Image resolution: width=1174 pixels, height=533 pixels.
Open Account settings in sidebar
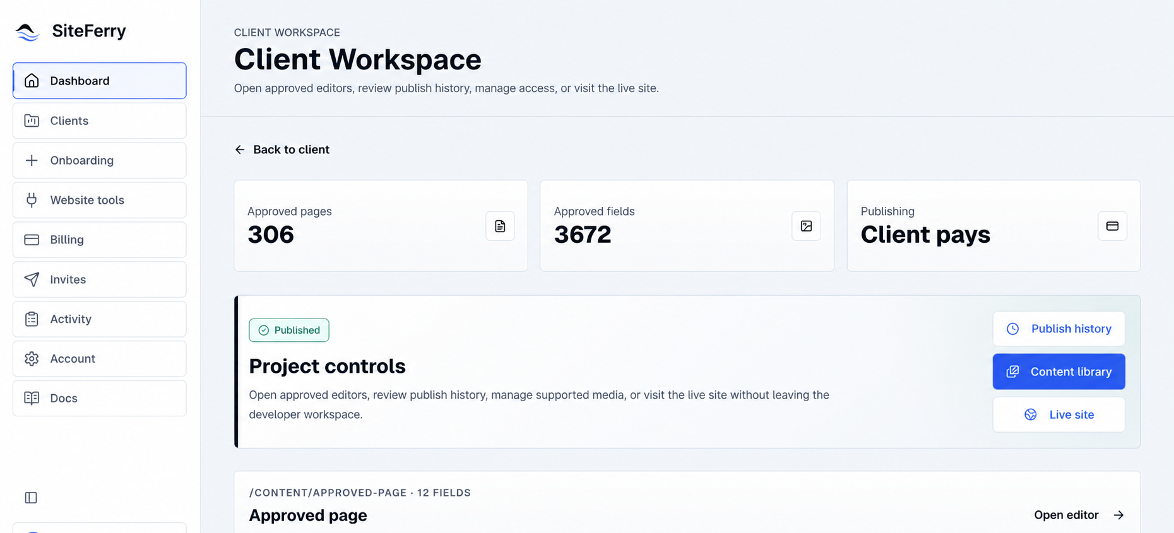(100, 359)
